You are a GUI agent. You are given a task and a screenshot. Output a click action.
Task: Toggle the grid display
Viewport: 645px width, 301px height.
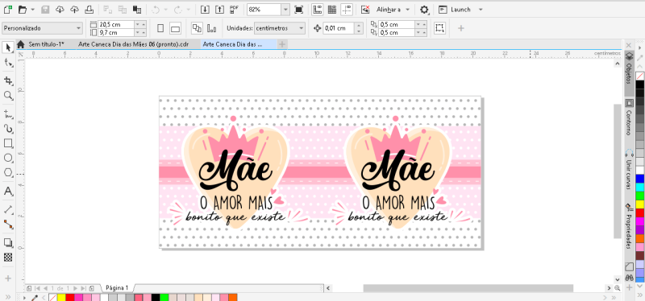pyautogui.click(x=331, y=9)
